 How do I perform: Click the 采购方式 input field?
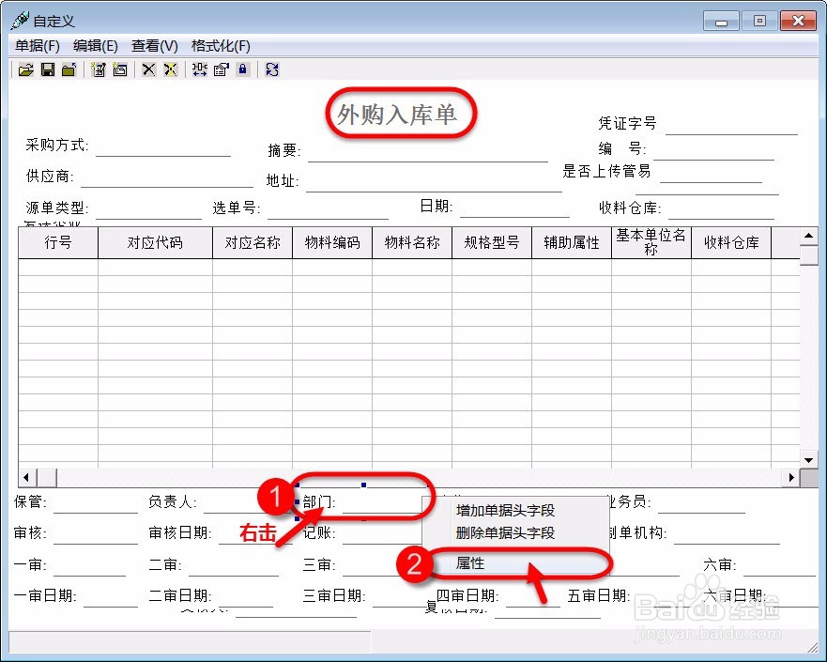164,150
